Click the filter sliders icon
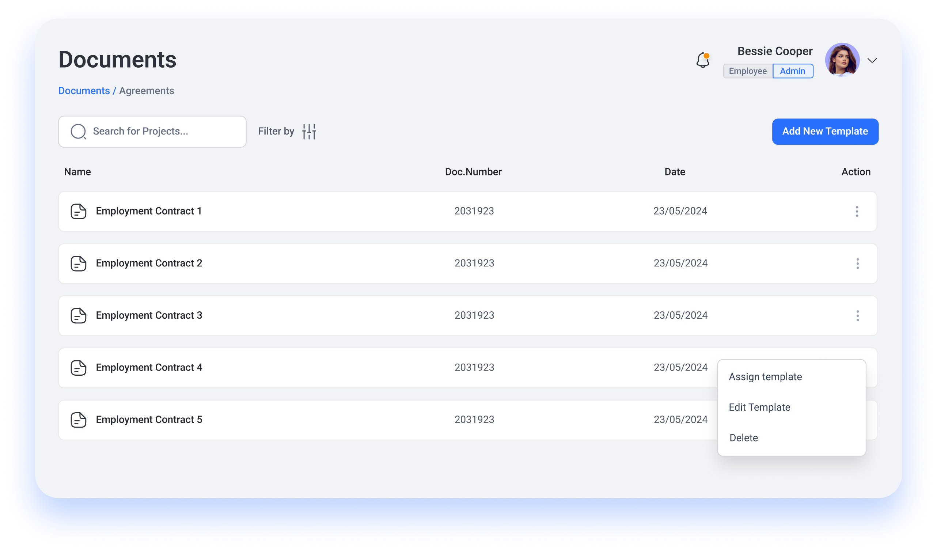The image size is (937, 550). (x=309, y=132)
